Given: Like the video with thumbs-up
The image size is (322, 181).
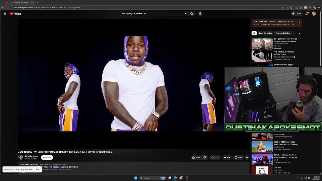Looking at the screenshot, I should coord(196,158).
